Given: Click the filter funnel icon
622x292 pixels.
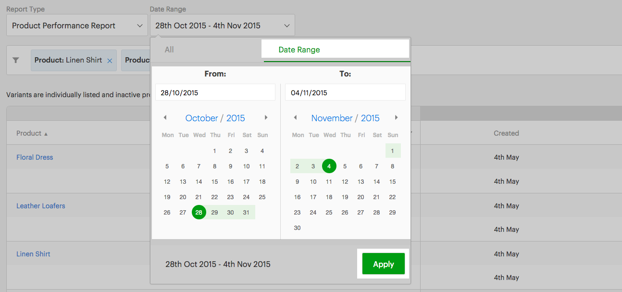Looking at the screenshot, I should point(16,60).
